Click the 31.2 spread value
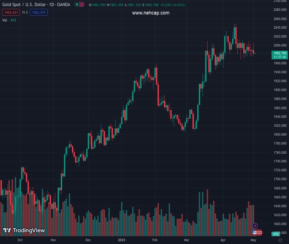This screenshot has width=289, height=244. (24, 13)
